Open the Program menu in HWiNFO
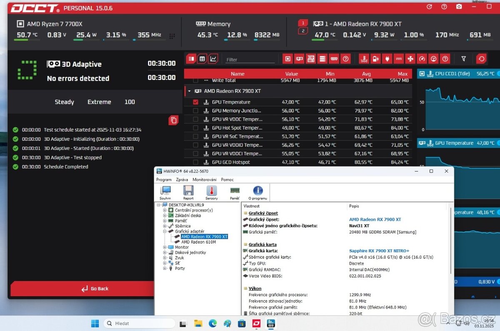Image resolution: width=500 pixels, height=331 pixels. pos(164,179)
